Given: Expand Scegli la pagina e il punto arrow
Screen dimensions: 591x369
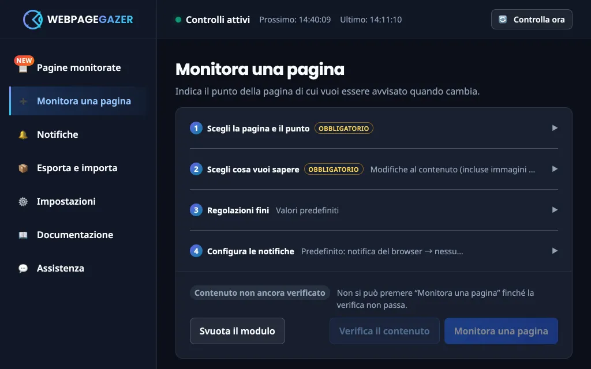Looking at the screenshot, I should (555, 128).
